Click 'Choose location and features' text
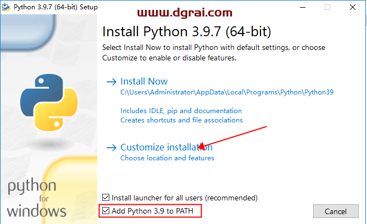This screenshot has height=224, width=367. pos(167,158)
